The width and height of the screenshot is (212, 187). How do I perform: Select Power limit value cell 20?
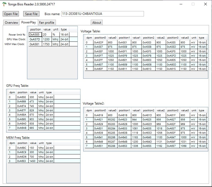(x=47, y=34)
